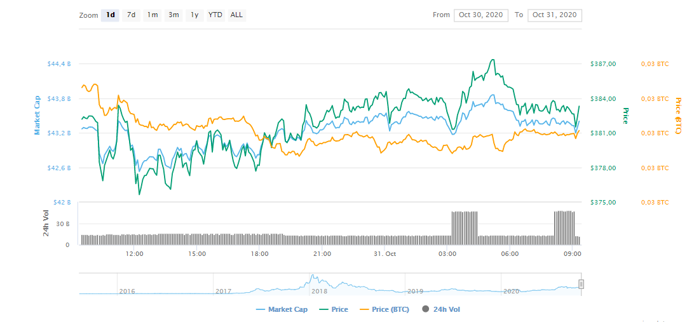Set chart zoom to 1m
The height and width of the screenshot is (322, 694).
153,15
